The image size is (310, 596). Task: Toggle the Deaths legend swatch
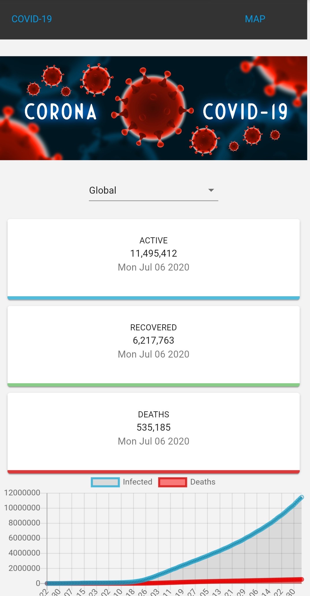[x=172, y=482]
